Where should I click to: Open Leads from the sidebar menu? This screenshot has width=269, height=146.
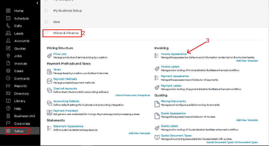coord(19,33)
